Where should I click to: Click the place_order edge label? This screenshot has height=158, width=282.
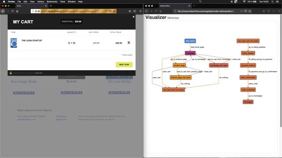click(x=253, y=84)
